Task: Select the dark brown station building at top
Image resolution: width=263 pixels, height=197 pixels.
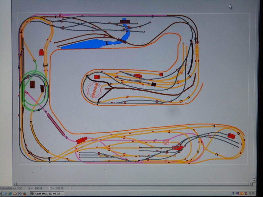Action: (125, 21)
